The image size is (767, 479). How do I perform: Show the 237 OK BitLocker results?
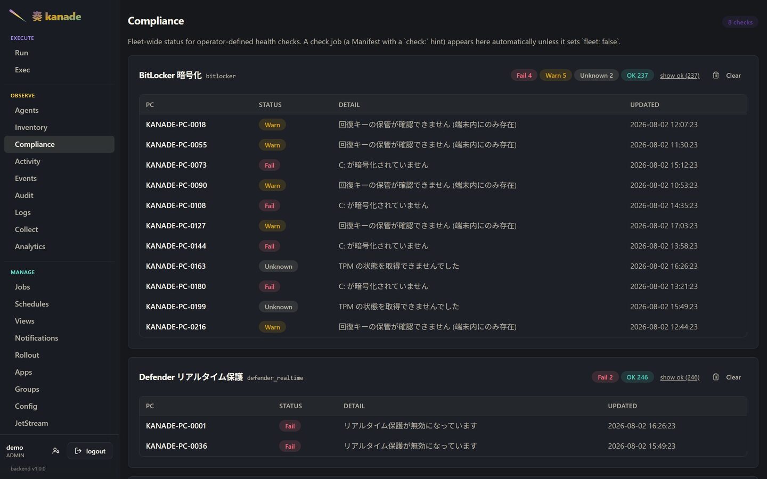(x=680, y=76)
